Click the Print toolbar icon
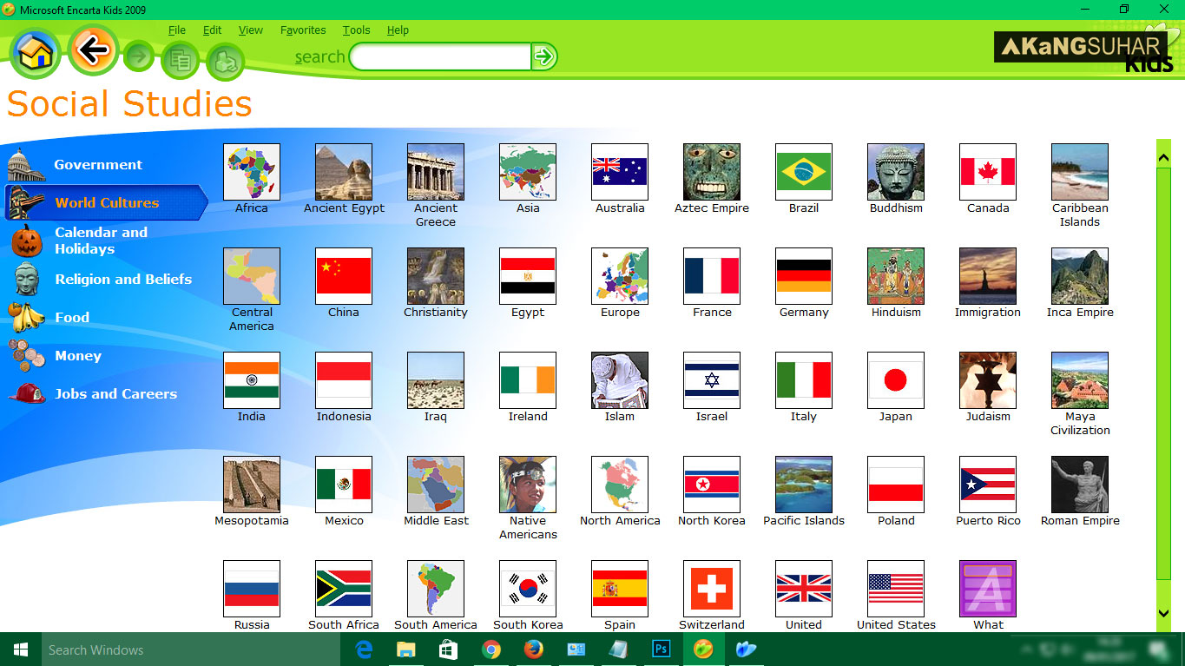 click(x=225, y=62)
